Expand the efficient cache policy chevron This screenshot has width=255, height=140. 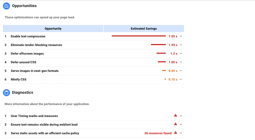point(181,133)
